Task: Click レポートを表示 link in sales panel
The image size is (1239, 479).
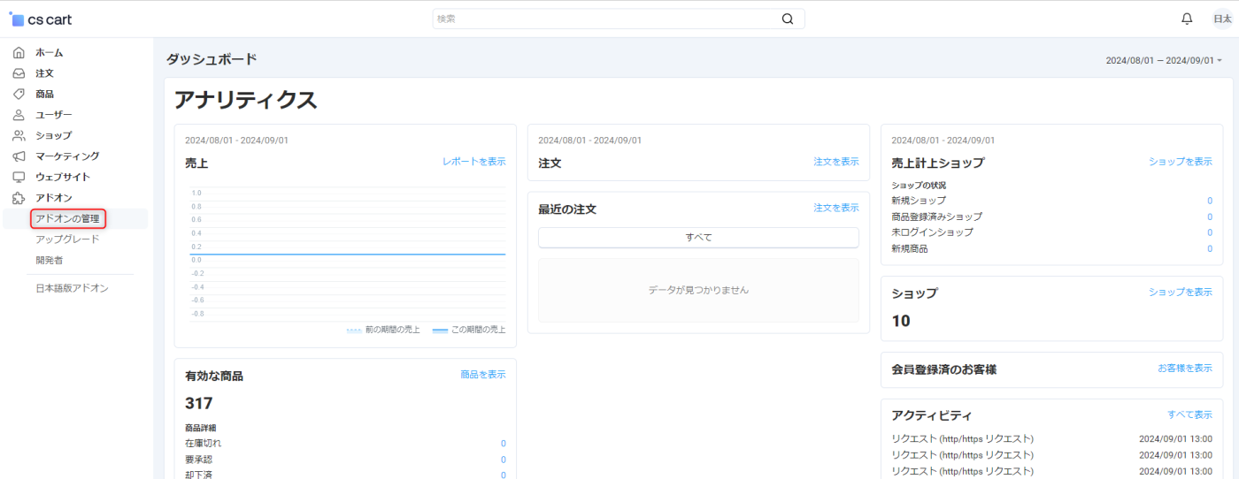Action: (x=473, y=162)
